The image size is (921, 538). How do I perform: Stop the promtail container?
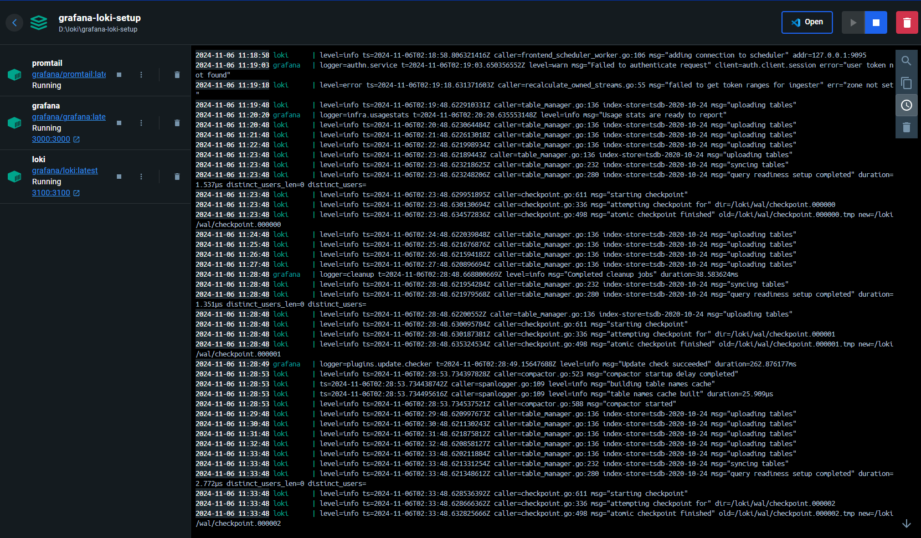click(x=119, y=75)
